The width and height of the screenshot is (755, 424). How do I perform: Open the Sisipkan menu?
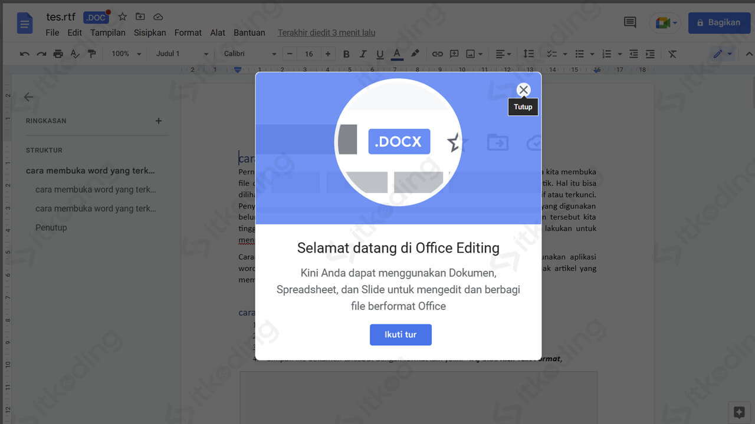point(150,33)
